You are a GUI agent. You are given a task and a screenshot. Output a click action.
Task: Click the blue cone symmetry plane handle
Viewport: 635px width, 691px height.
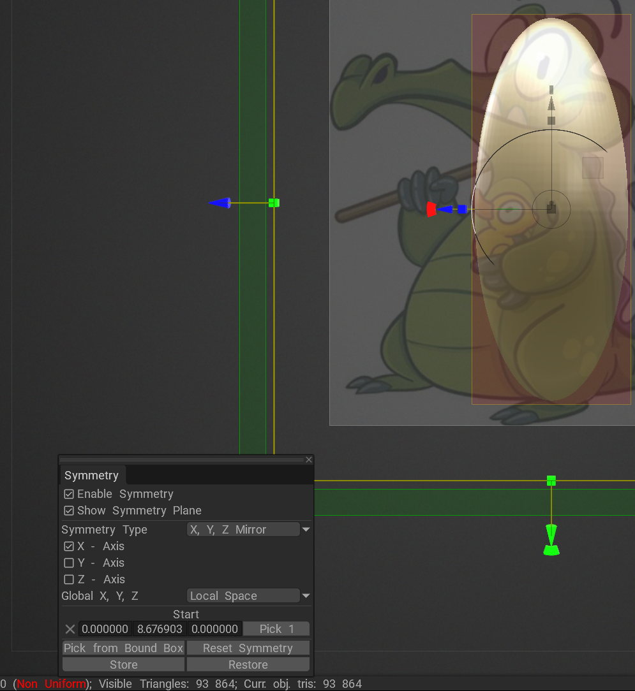pos(220,203)
